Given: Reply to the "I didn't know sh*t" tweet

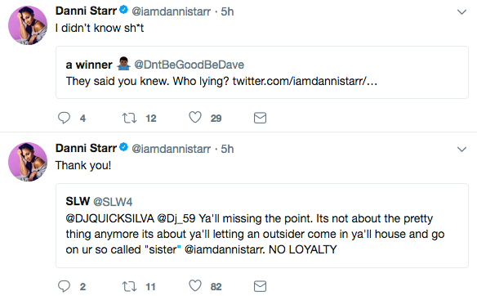Looking at the screenshot, I should (65, 118).
